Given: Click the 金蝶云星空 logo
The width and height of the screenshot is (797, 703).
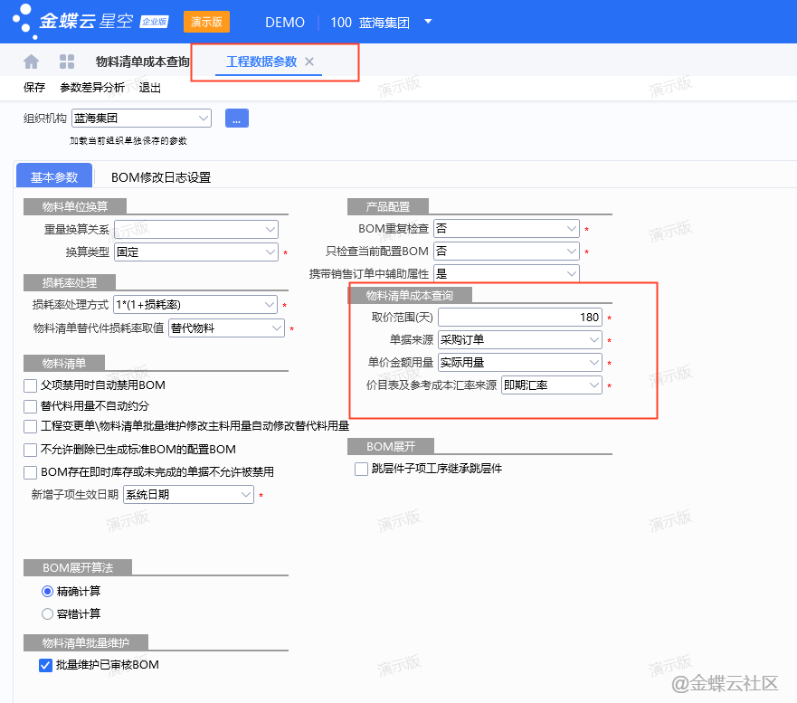Looking at the screenshot, I should click(89, 22).
